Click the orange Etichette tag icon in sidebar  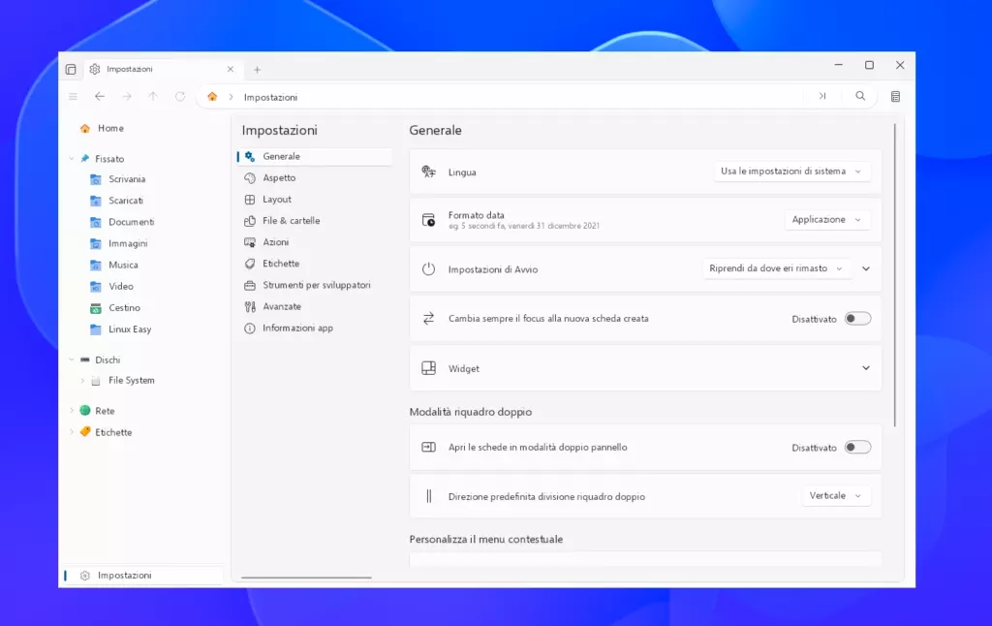[85, 431]
